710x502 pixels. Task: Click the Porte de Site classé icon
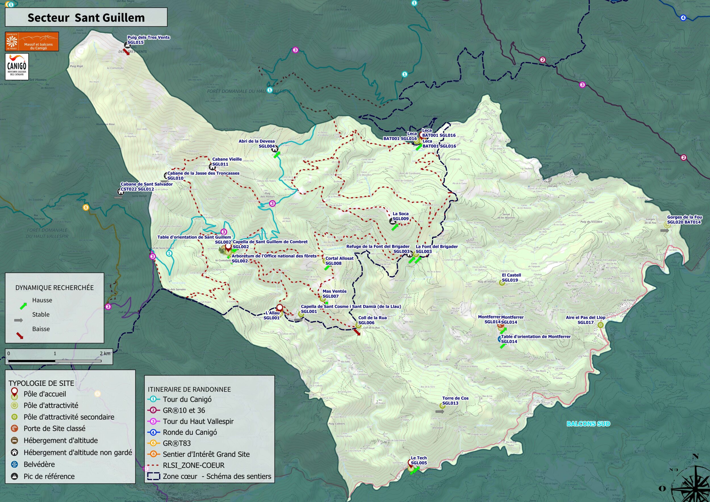(x=14, y=428)
